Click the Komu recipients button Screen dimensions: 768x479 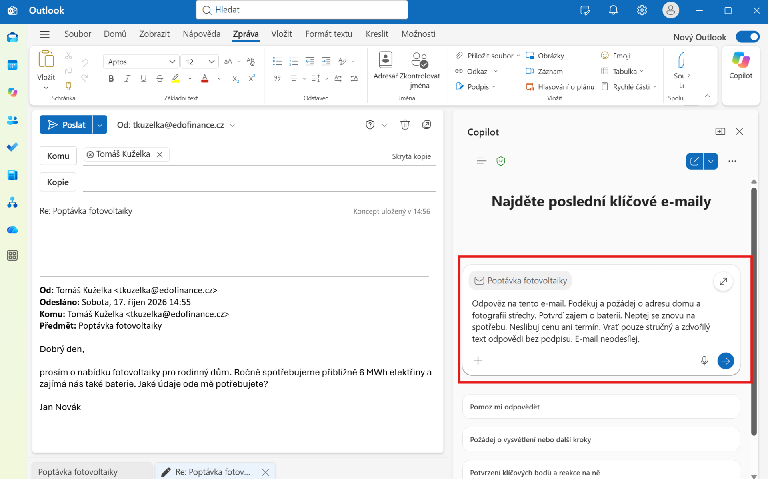click(x=58, y=156)
